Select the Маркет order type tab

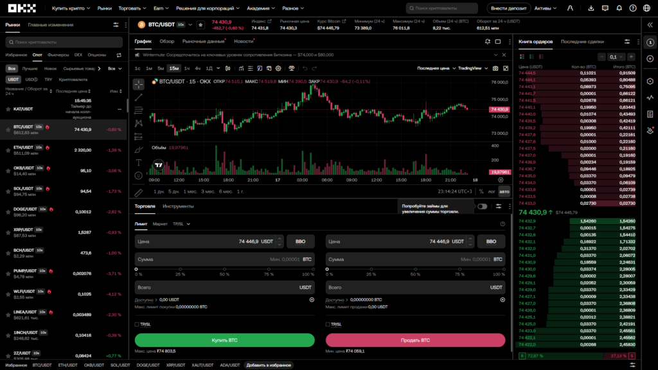tap(160, 224)
